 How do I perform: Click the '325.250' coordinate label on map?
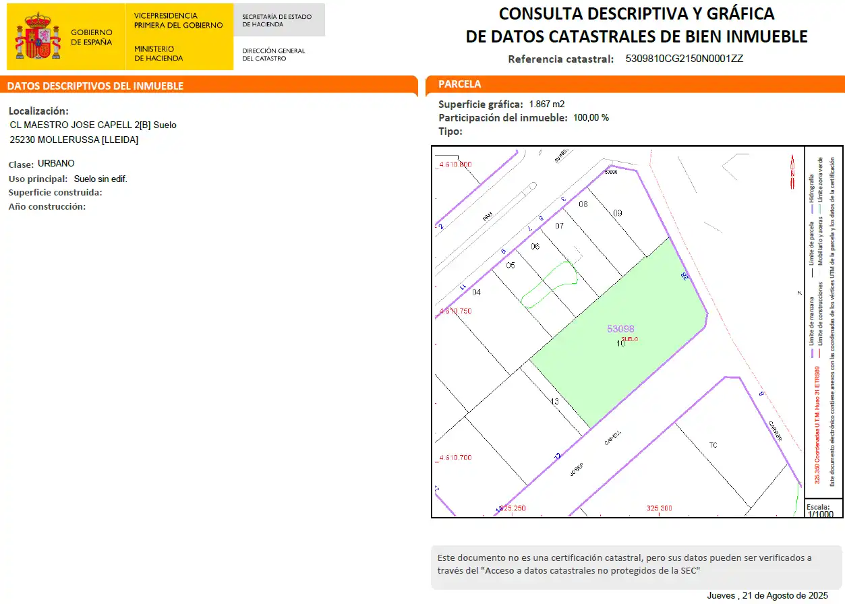[513, 508]
